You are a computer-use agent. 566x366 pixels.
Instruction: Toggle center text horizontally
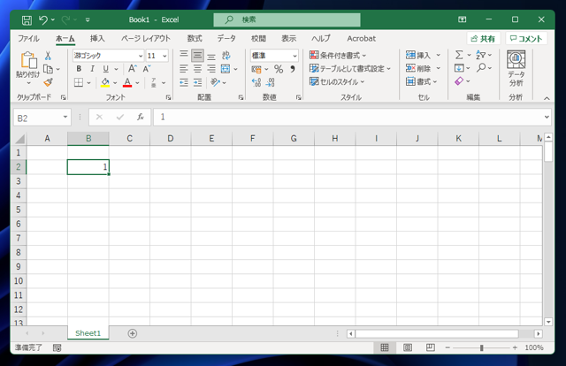(x=197, y=69)
